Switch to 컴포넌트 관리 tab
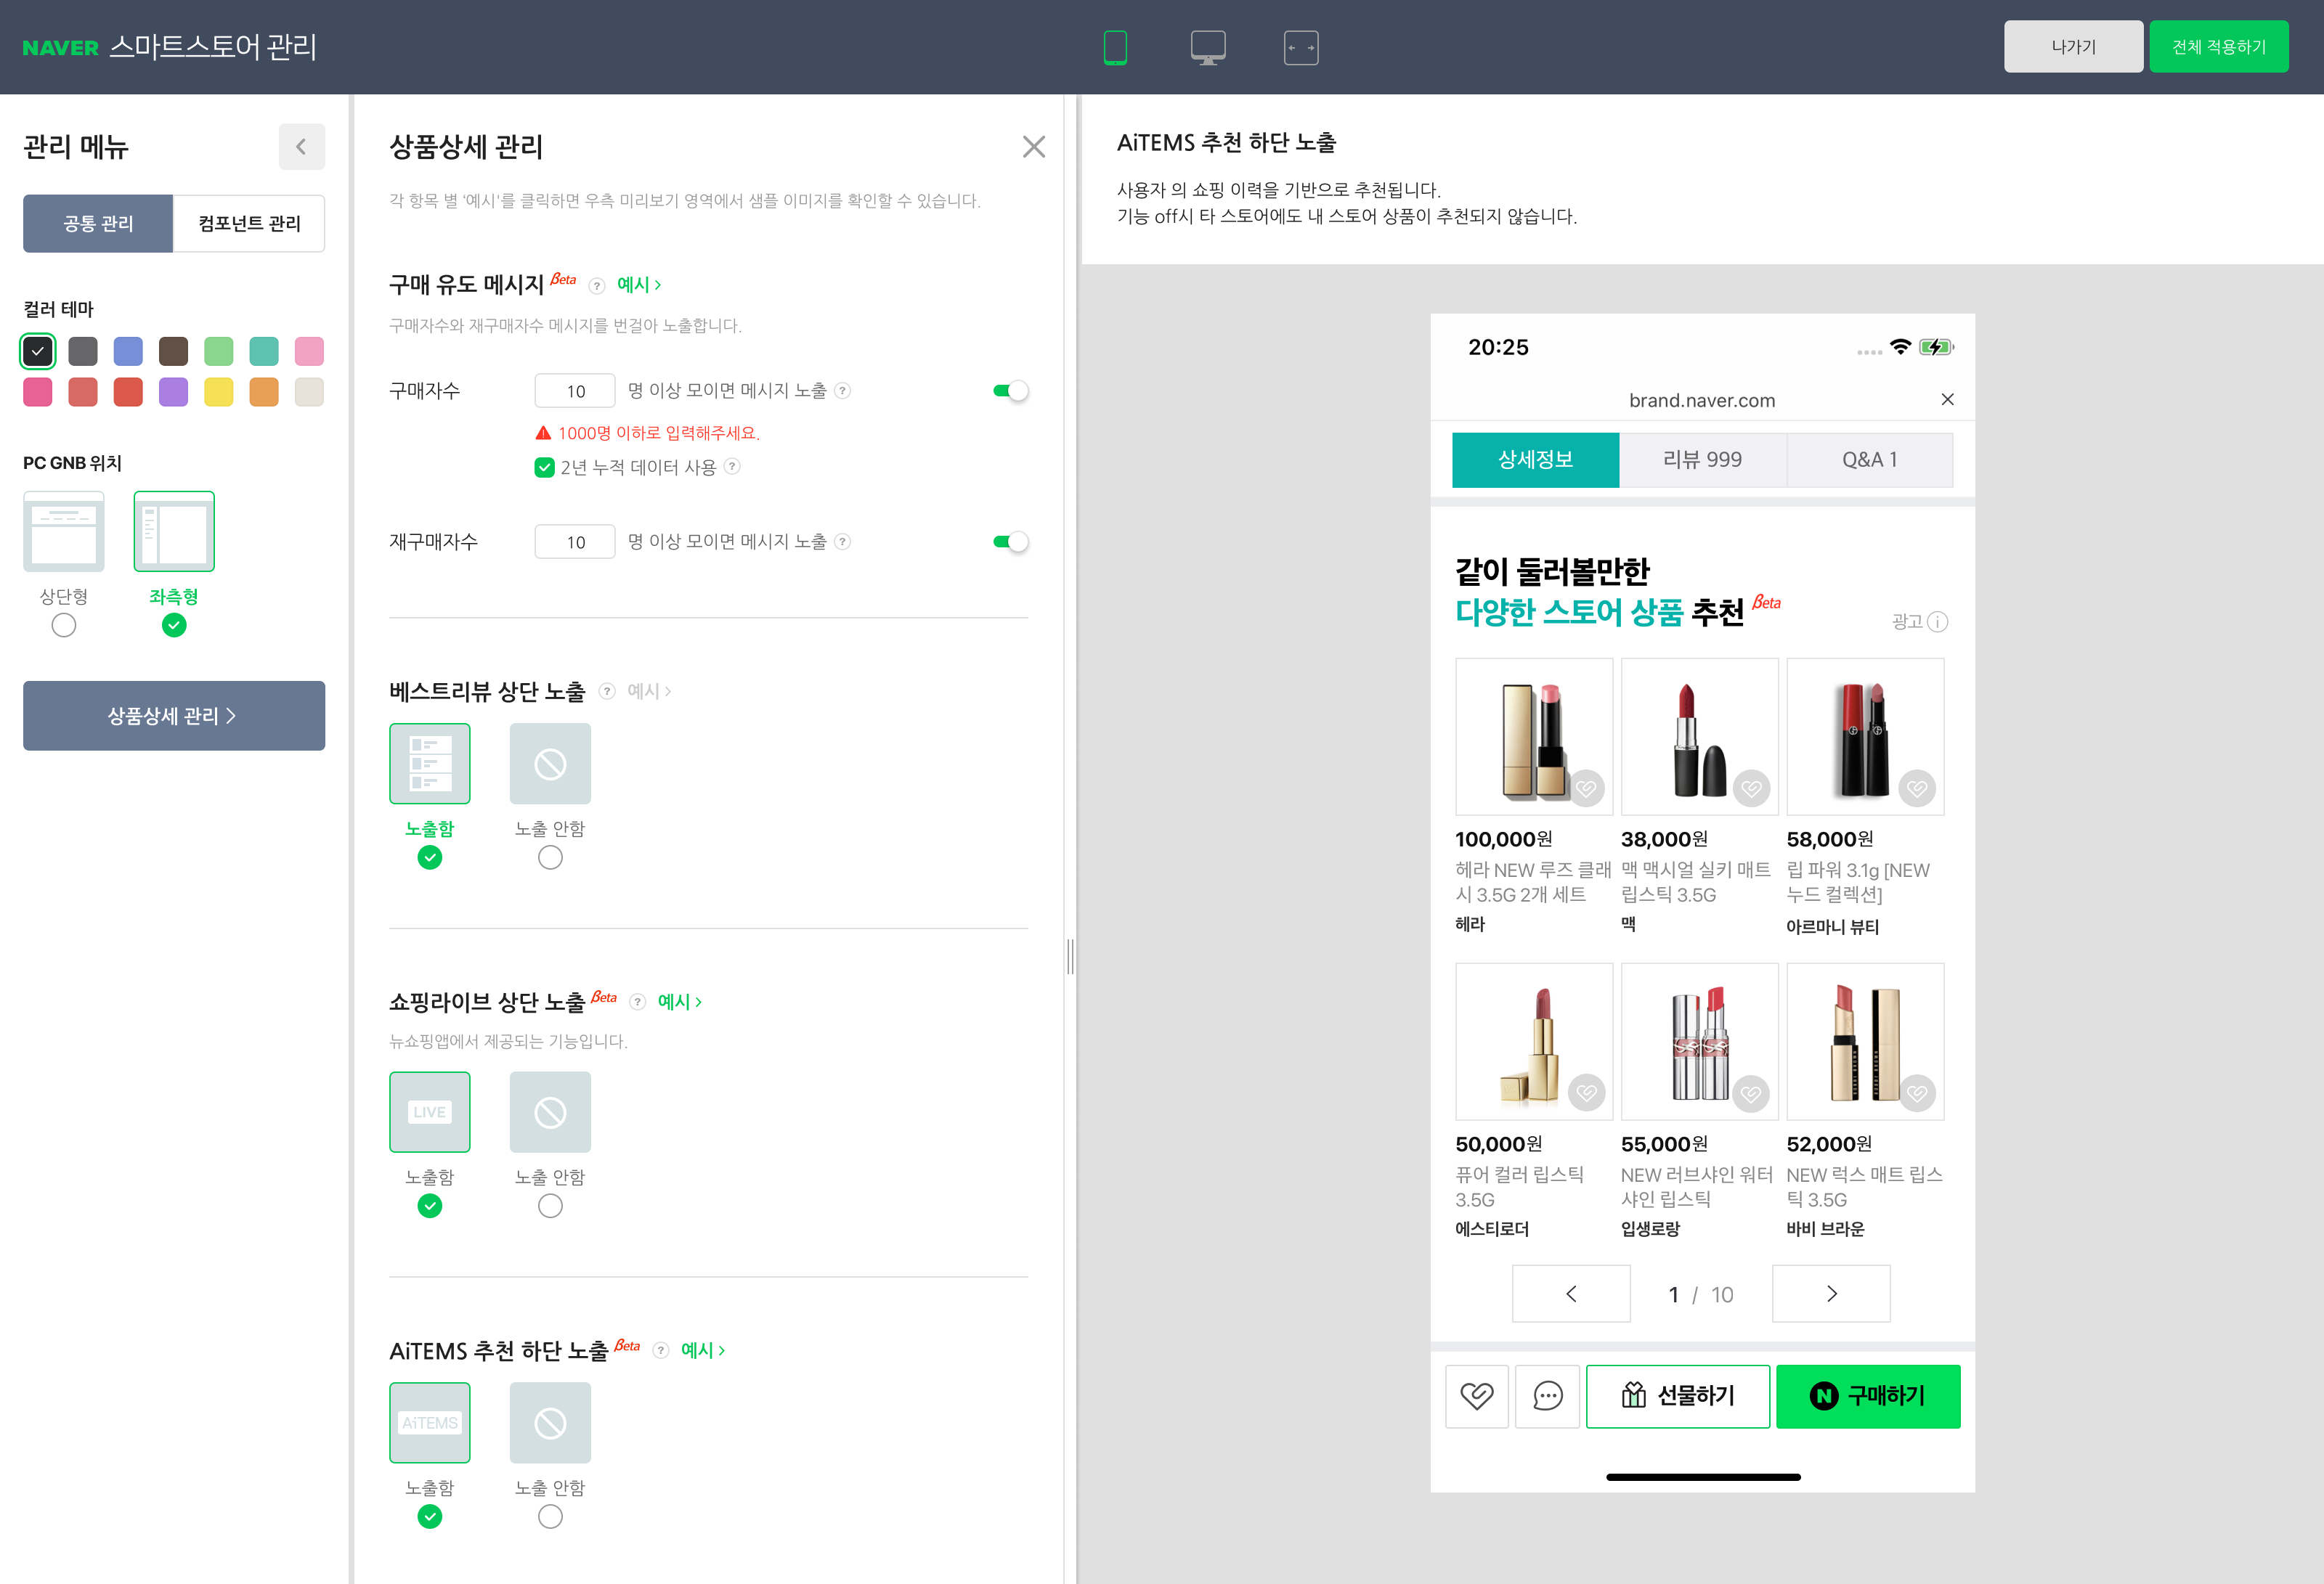 coord(249,224)
